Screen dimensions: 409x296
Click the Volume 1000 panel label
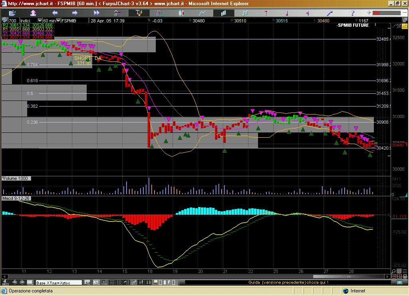click(16, 178)
